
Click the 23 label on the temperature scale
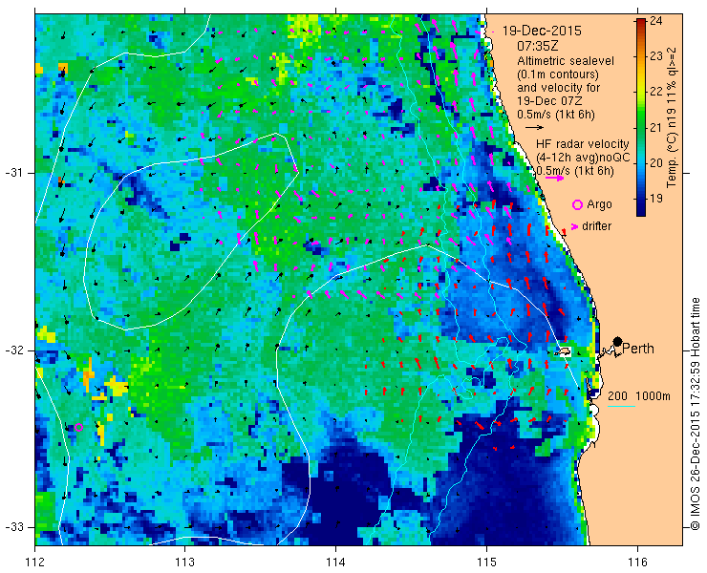657,56
